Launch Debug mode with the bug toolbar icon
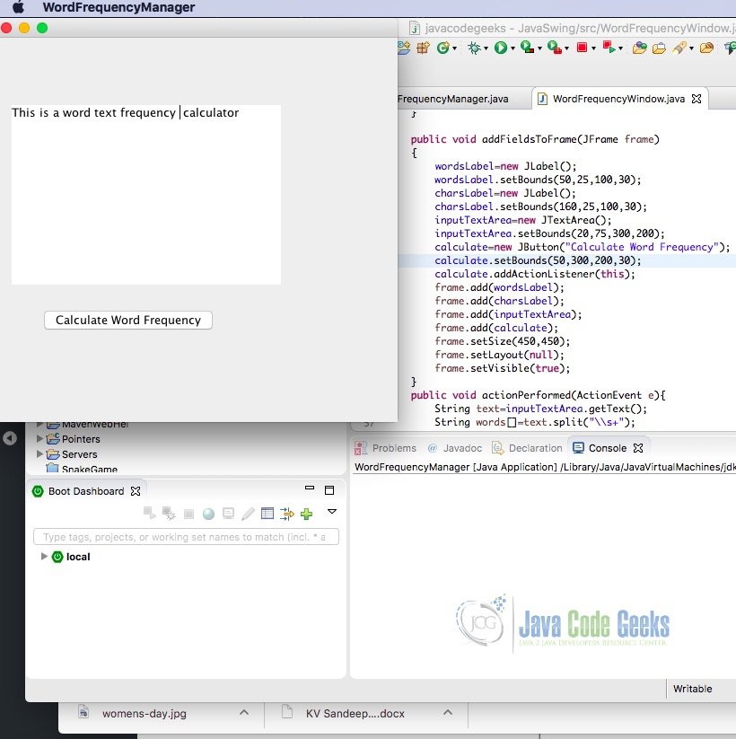 coord(476,48)
